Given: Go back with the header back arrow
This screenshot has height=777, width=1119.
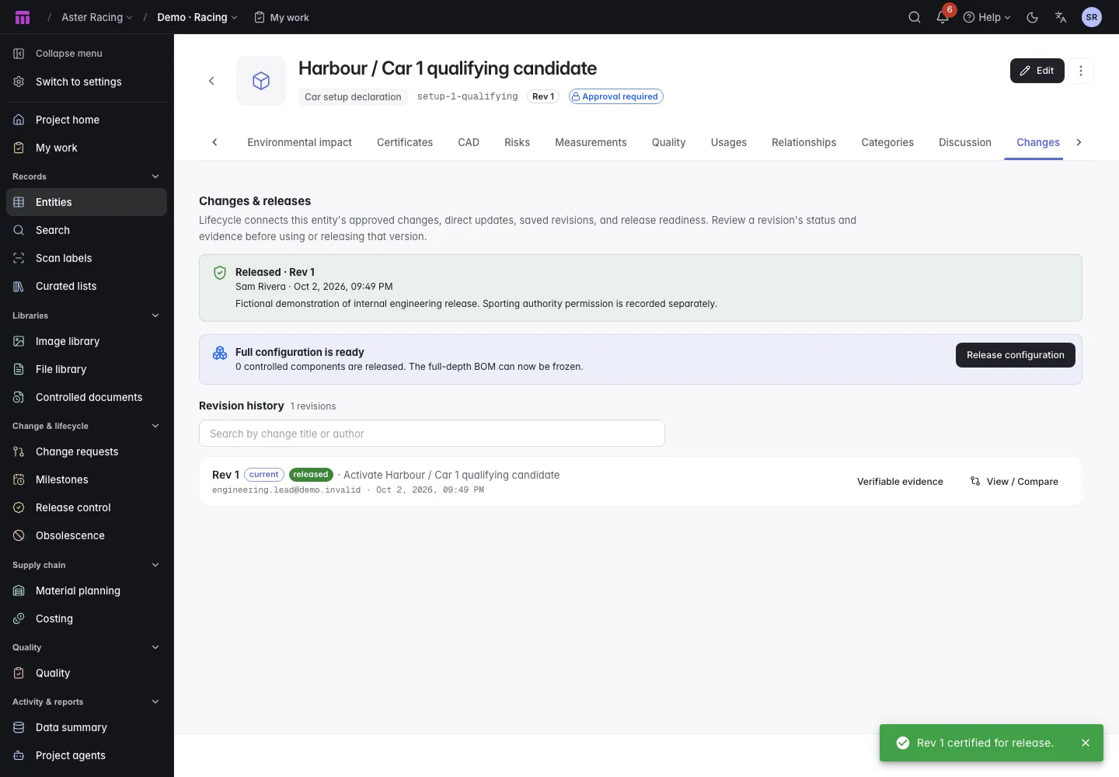Looking at the screenshot, I should 211,81.
